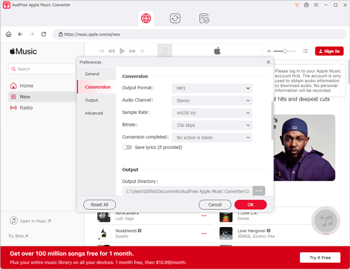
Task: Expand Output Format MP3 dropdown
Action: coord(212,88)
